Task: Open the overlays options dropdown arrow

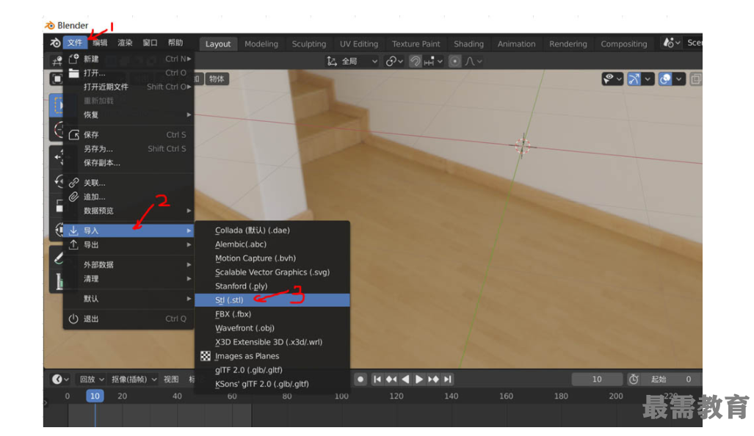Action: coord(678,79)
